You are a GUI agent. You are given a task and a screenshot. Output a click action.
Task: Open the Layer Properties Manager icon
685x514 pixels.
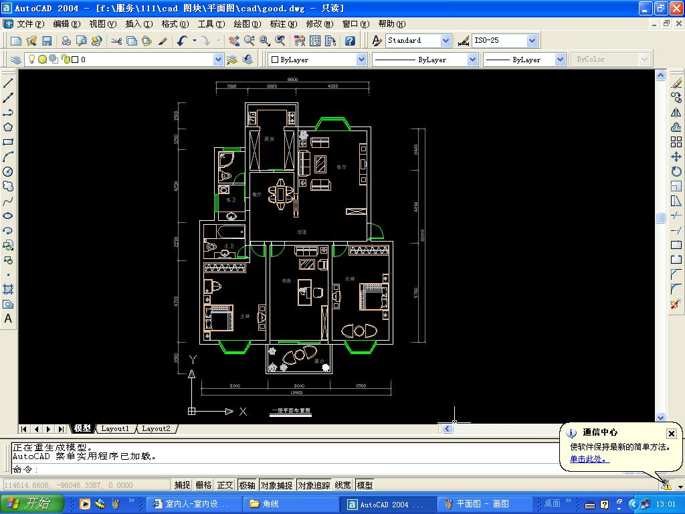16,60
